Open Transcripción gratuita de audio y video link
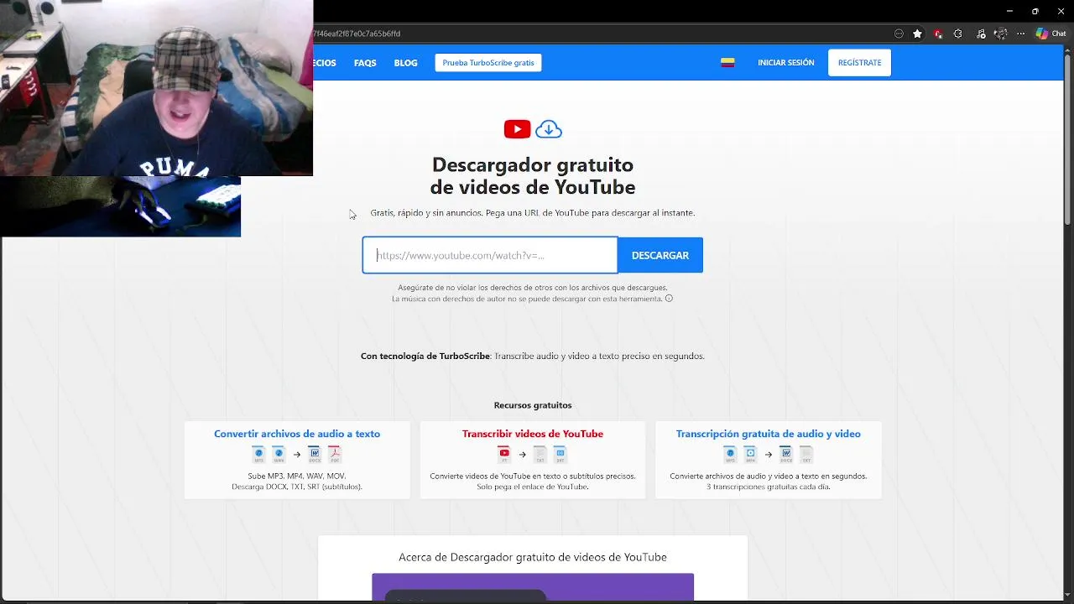This screenshot has height=604, width=1074. click(769, 434)
